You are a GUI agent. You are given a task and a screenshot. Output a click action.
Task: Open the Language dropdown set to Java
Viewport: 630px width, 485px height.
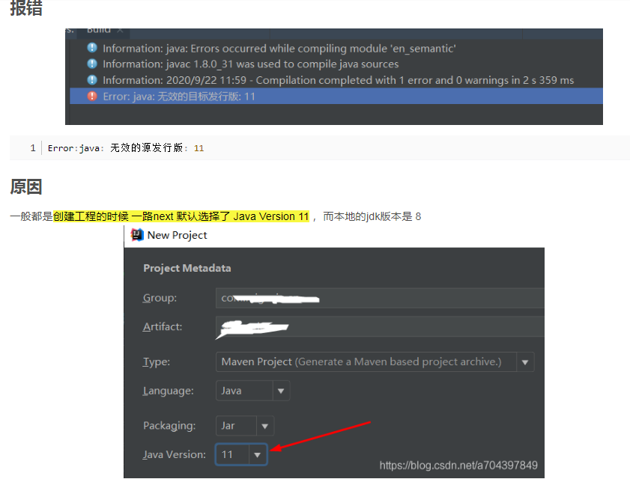(x=281, y=390)
